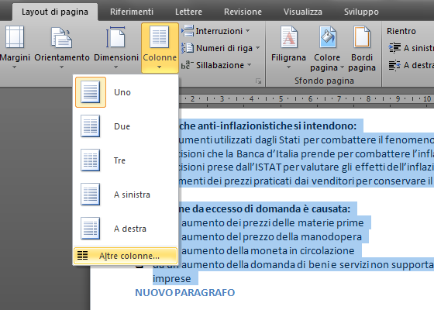Choose A sinistra label in columns menu

(x=132, y=195)
